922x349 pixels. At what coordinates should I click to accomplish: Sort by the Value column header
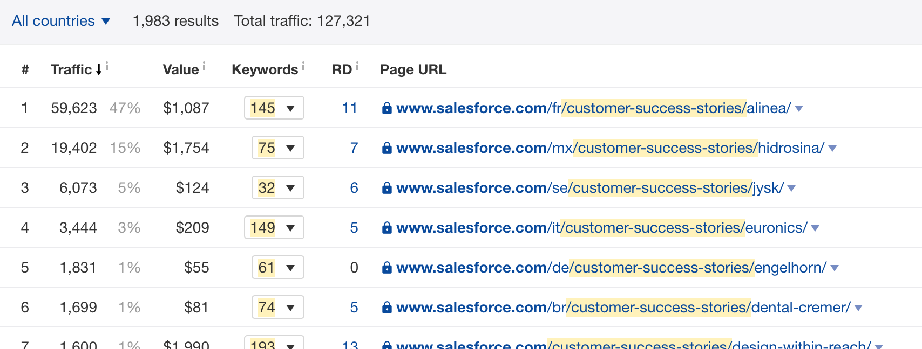pyautogui.click(x=181, y=69)
